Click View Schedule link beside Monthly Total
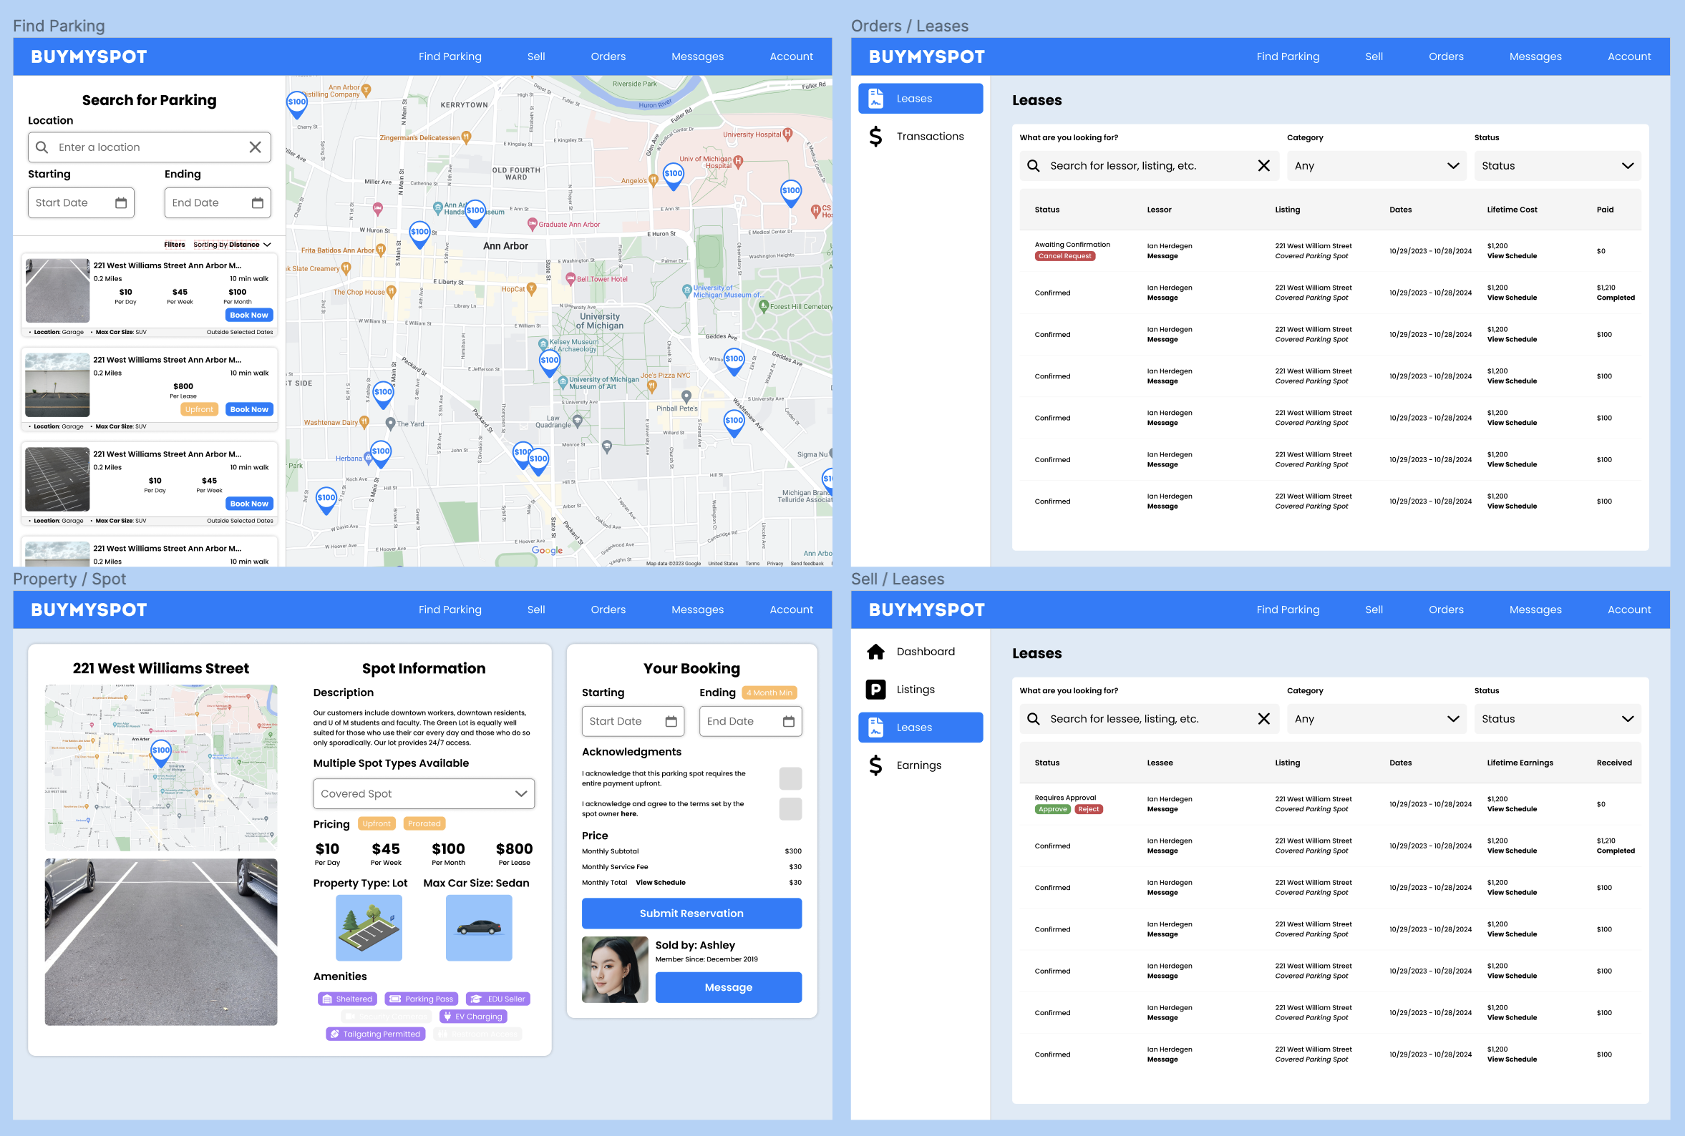The width and height of the screenshot is (1685, 1136). click(660, 883)
